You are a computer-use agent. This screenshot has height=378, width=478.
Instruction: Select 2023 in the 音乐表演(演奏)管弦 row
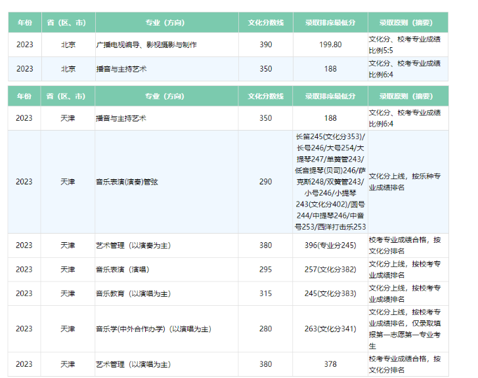(x=24, y=182)
